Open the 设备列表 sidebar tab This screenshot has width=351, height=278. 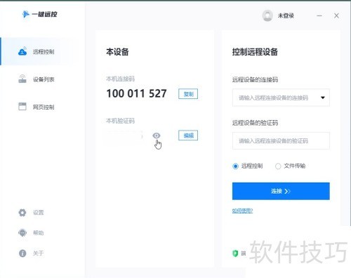[x=43, y=79]
